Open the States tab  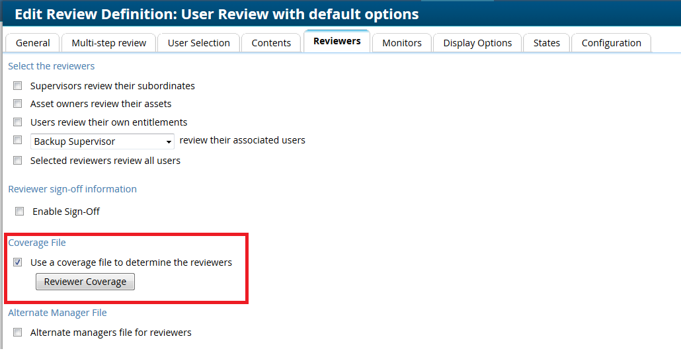pos(547,43)
